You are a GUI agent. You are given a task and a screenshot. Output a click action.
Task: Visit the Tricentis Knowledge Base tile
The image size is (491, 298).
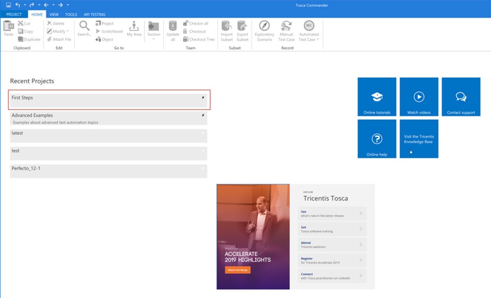click(x=419, y=139)
